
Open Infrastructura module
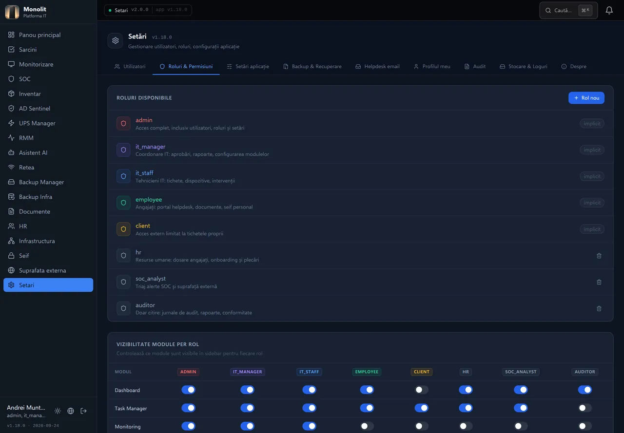pos(48,241)
